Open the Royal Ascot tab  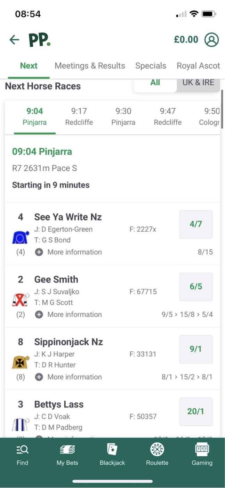tap(198, 65)
